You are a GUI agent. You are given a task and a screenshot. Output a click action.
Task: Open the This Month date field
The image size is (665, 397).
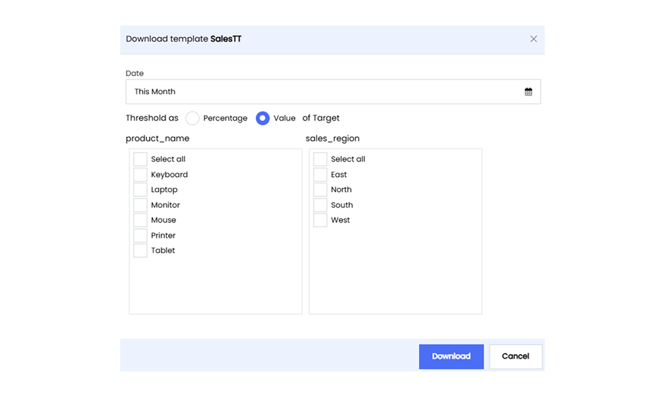[320, 92]
